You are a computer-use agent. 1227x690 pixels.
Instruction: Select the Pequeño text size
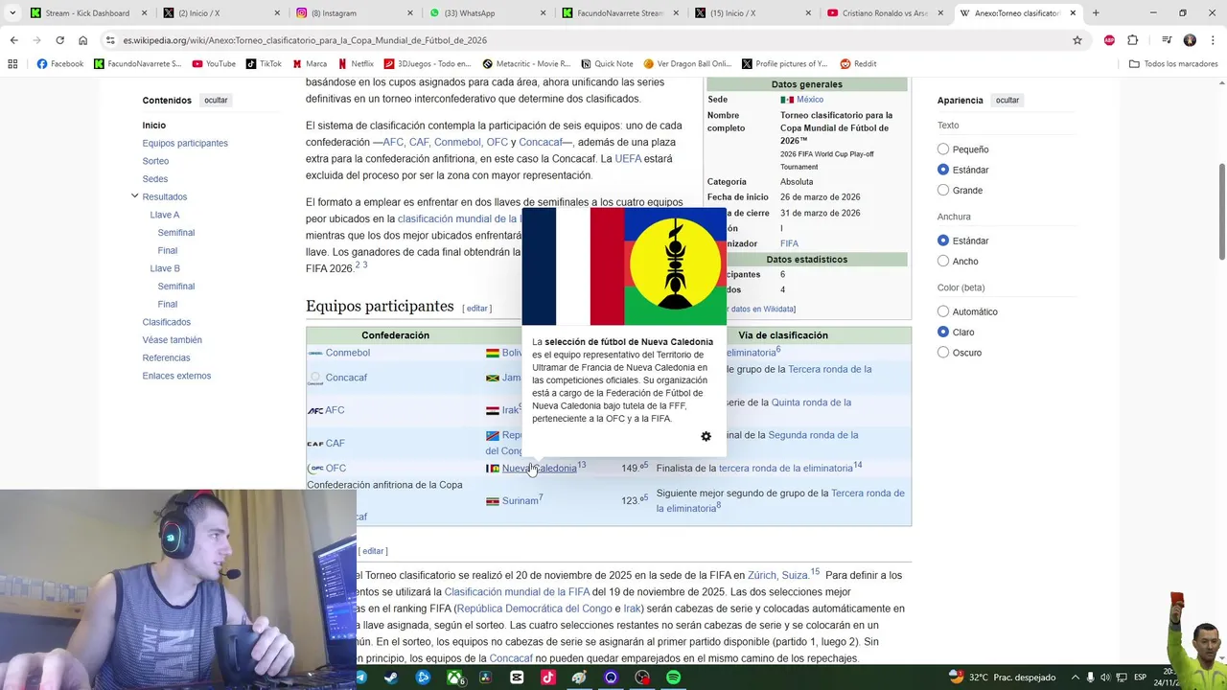(943, 149)
